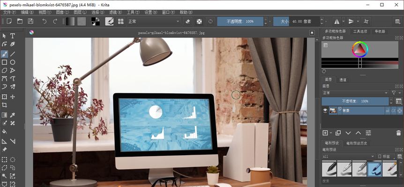Adjust the brush 不透明度 100% slider in the toolbar
Image resolution: width=404 pixels, height=187 pixels.
click(x=240, y=22)
